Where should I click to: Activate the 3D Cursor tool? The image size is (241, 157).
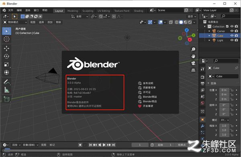6,39
